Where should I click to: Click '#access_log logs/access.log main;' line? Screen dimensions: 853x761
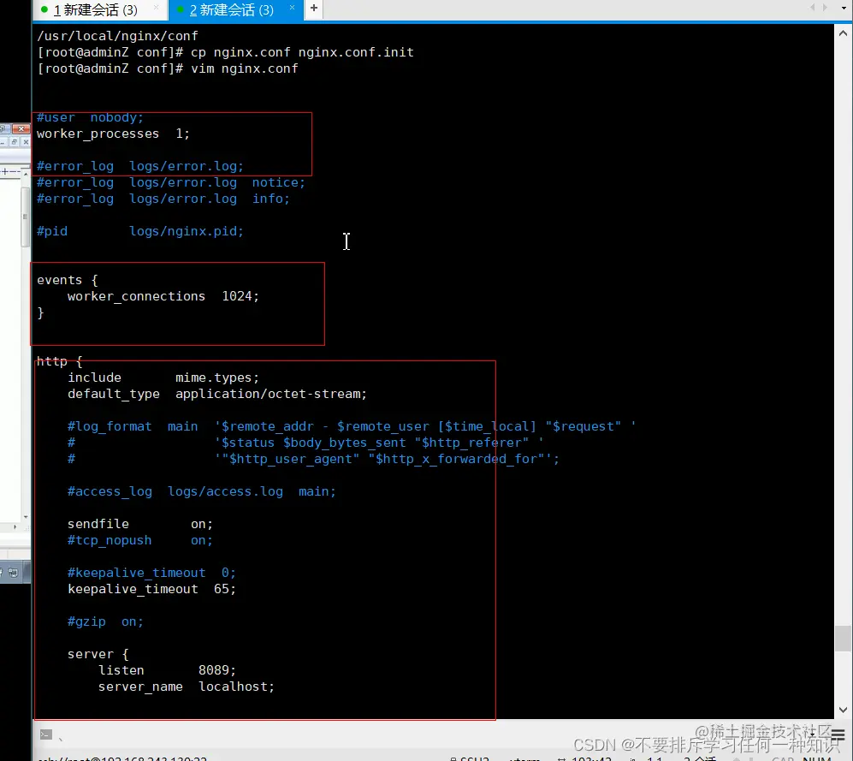coord(202,491)
